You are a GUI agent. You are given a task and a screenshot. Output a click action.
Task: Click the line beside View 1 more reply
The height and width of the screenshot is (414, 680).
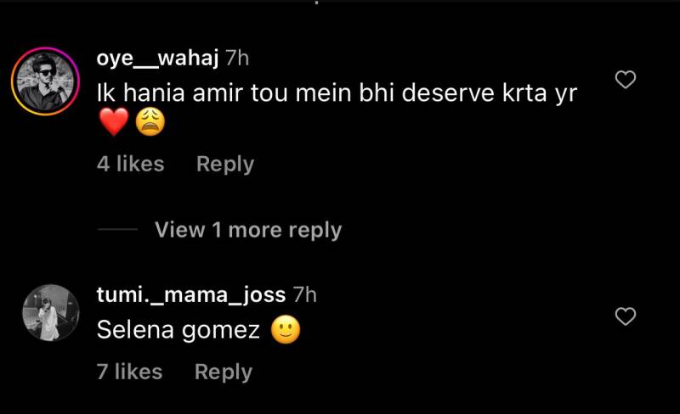[117, 229]
